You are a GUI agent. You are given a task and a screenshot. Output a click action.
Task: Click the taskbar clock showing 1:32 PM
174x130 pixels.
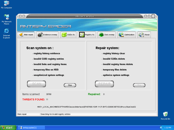pyautogui.click(x=168, y=128)
